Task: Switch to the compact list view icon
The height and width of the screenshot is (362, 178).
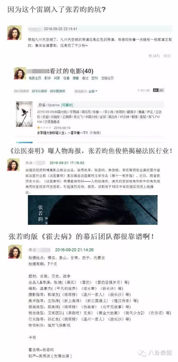Action: pyautogui.click(x=161, y=90)
